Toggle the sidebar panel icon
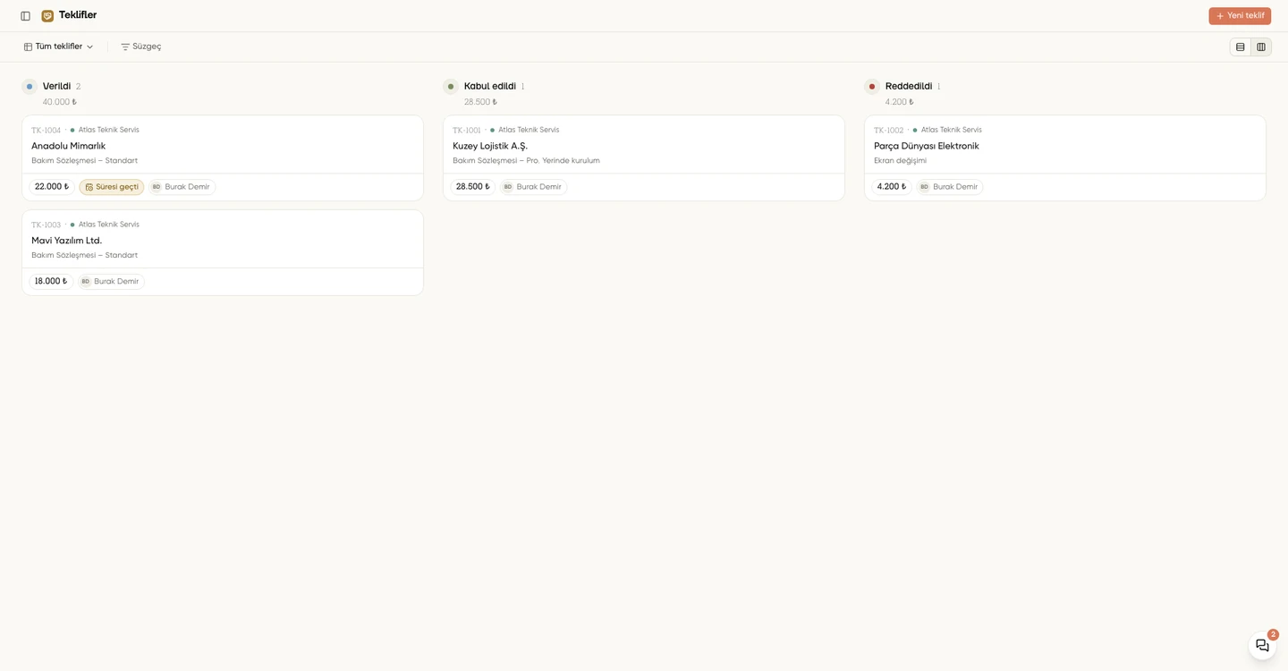 25,16
